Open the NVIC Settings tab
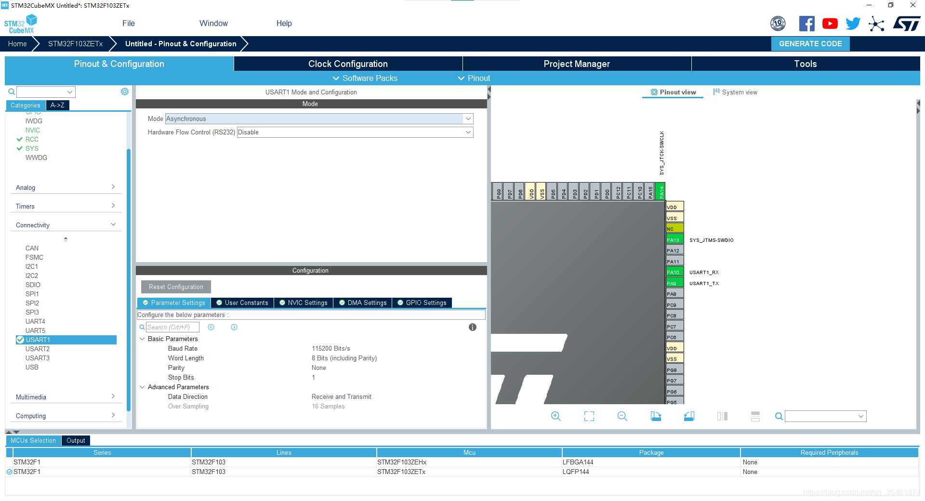This screenshot has width=925, height=501. click(304, 303)
